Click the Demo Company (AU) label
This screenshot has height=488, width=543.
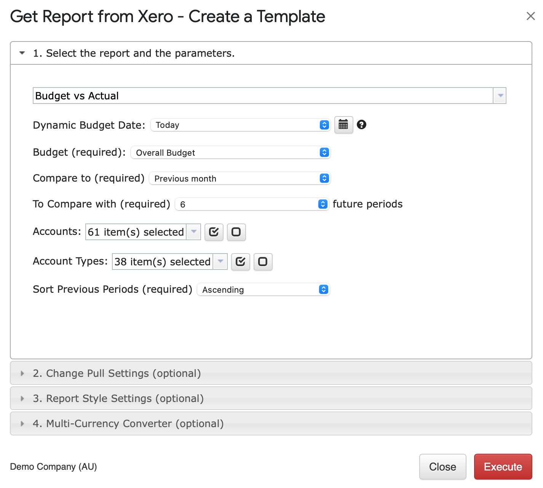[53, 467]
